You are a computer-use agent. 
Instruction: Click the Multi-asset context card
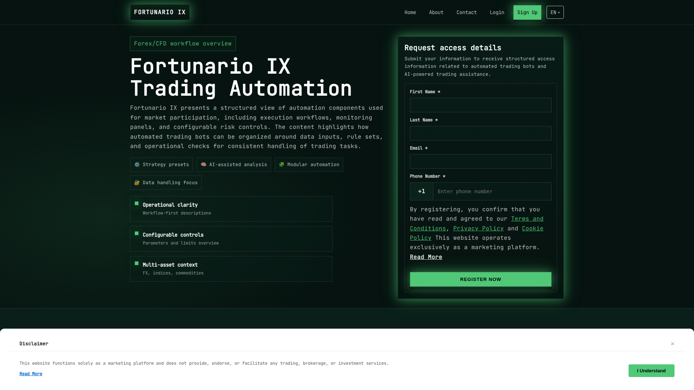231,269
